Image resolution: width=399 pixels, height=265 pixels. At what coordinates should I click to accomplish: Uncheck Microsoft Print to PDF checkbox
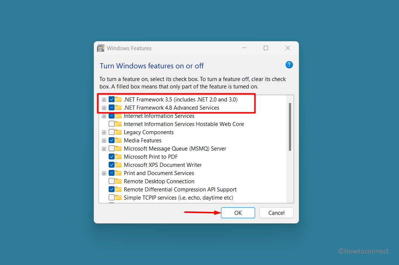coord(112,156)
